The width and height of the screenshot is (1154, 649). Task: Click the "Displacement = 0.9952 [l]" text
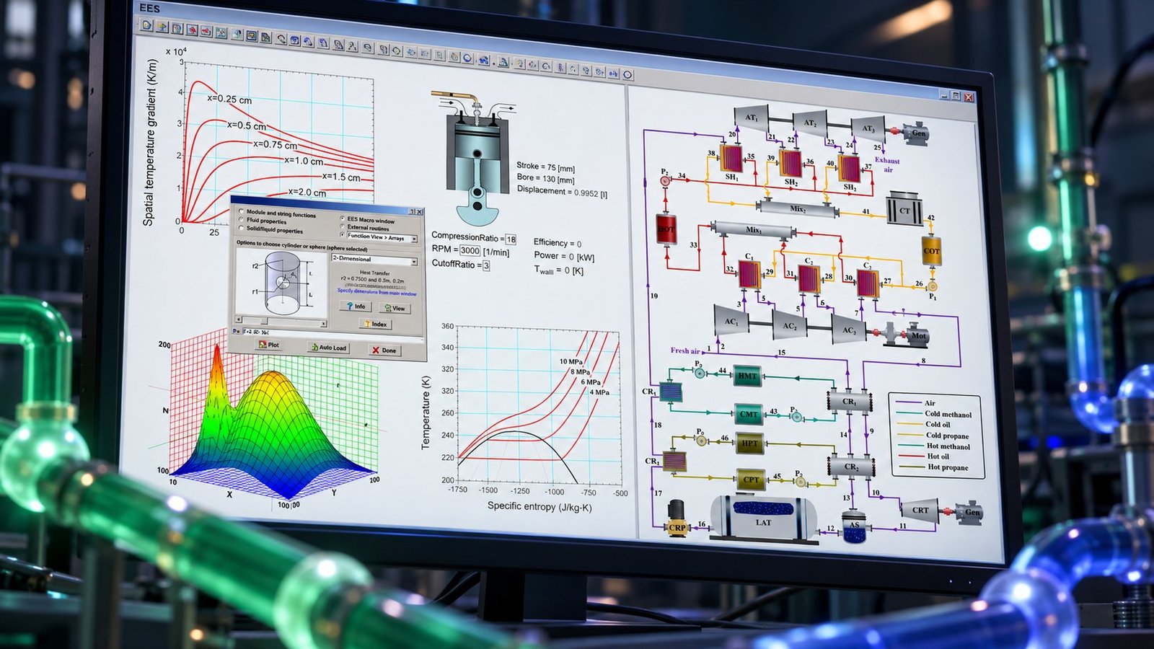562,192
